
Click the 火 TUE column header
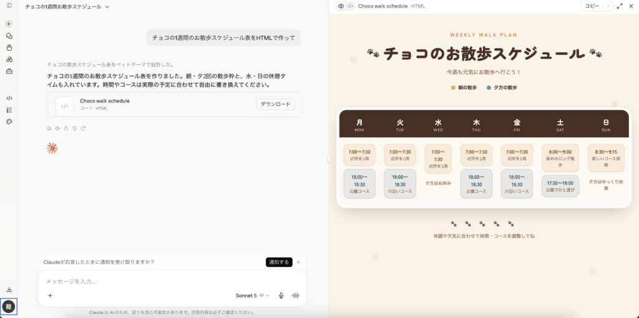click(400, 125)
